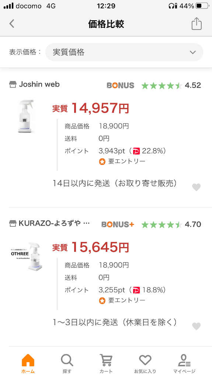Open KURAZO OTHREE product thumbnail

[27, 256]
